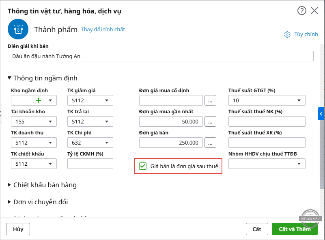Click the blue side panel arrow tab
Image resolution: width=325 pixels, height=240 pixels.
[x=321, y=114]
